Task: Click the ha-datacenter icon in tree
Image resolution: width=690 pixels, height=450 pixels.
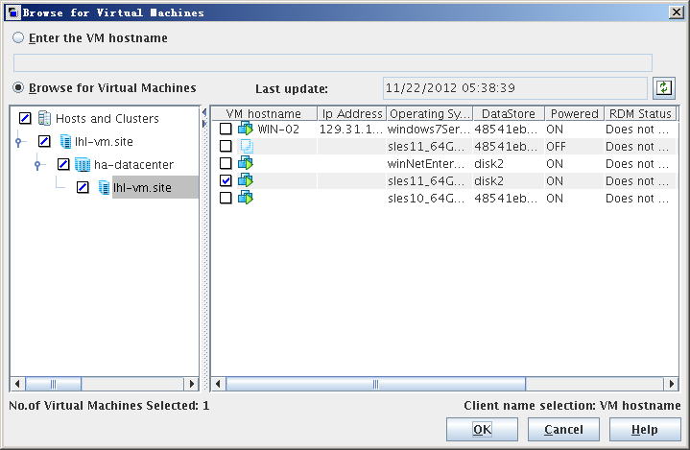Action: click(x=83, y=164)
